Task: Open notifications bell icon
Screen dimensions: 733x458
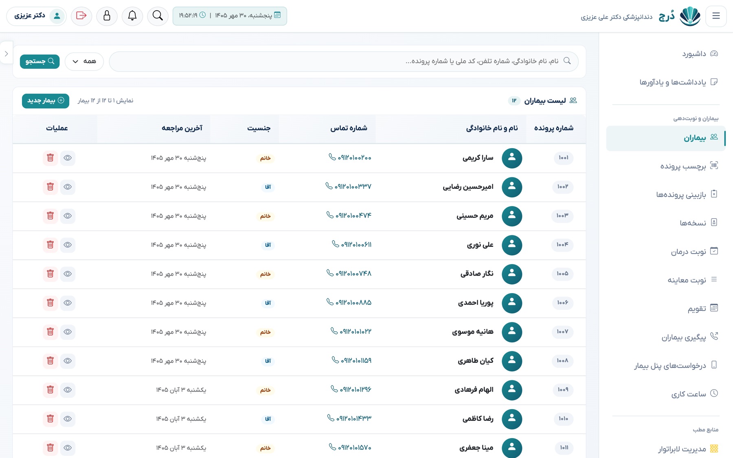Action: point(132,16)
